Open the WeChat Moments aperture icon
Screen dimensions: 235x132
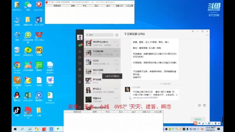pos(80,70)
